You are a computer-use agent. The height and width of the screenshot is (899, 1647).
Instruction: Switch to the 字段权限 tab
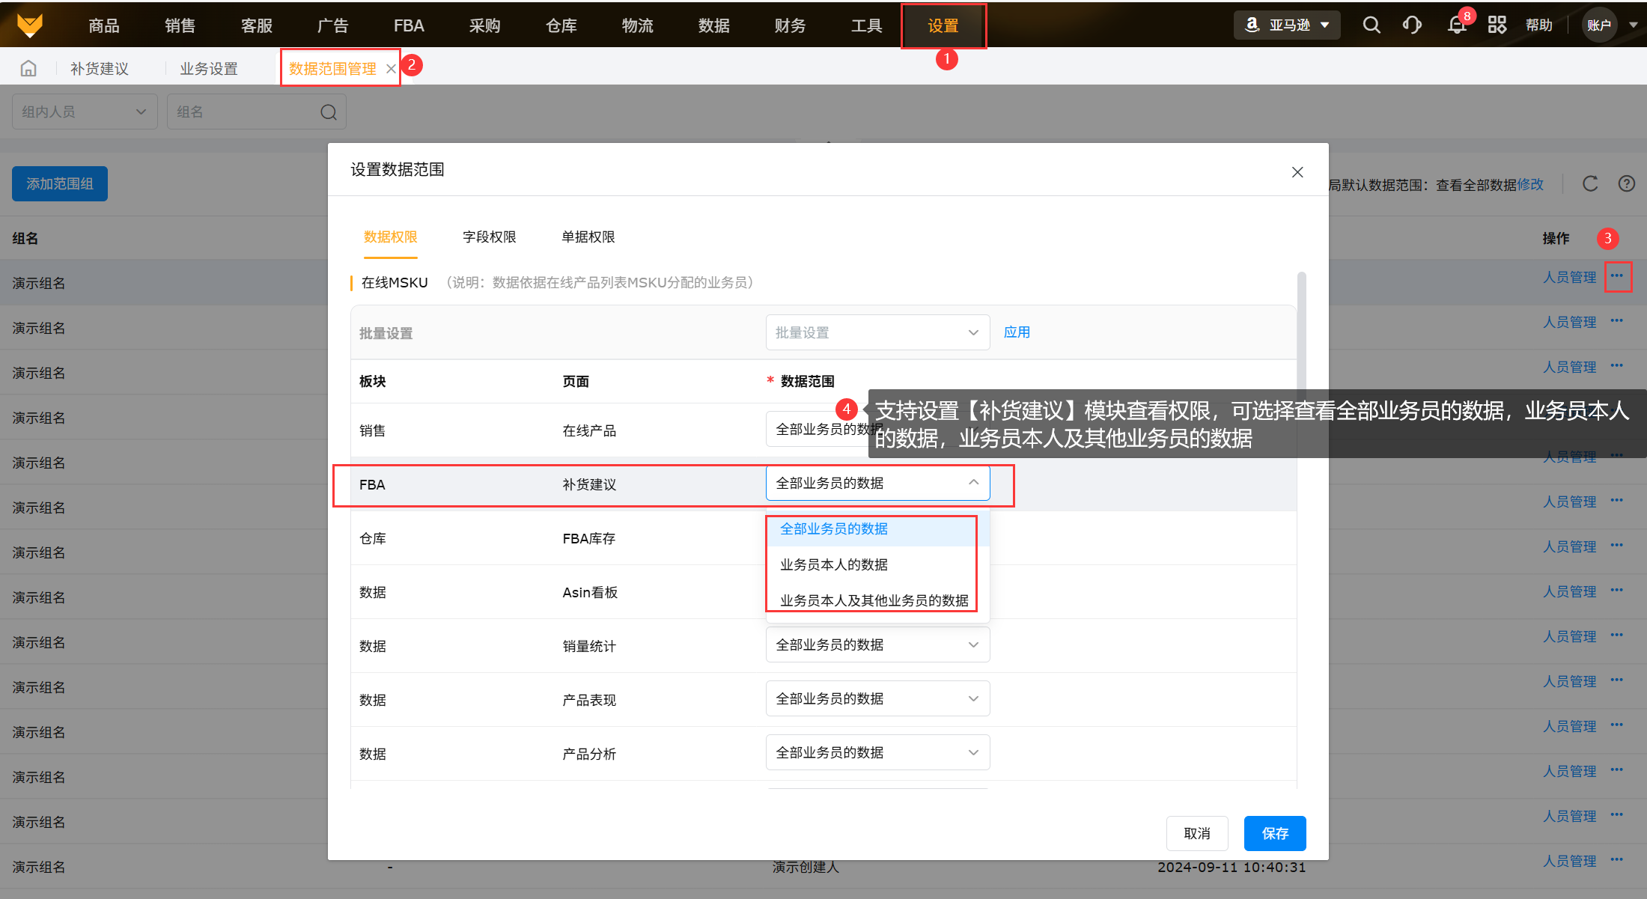click(x=490, y=237)
